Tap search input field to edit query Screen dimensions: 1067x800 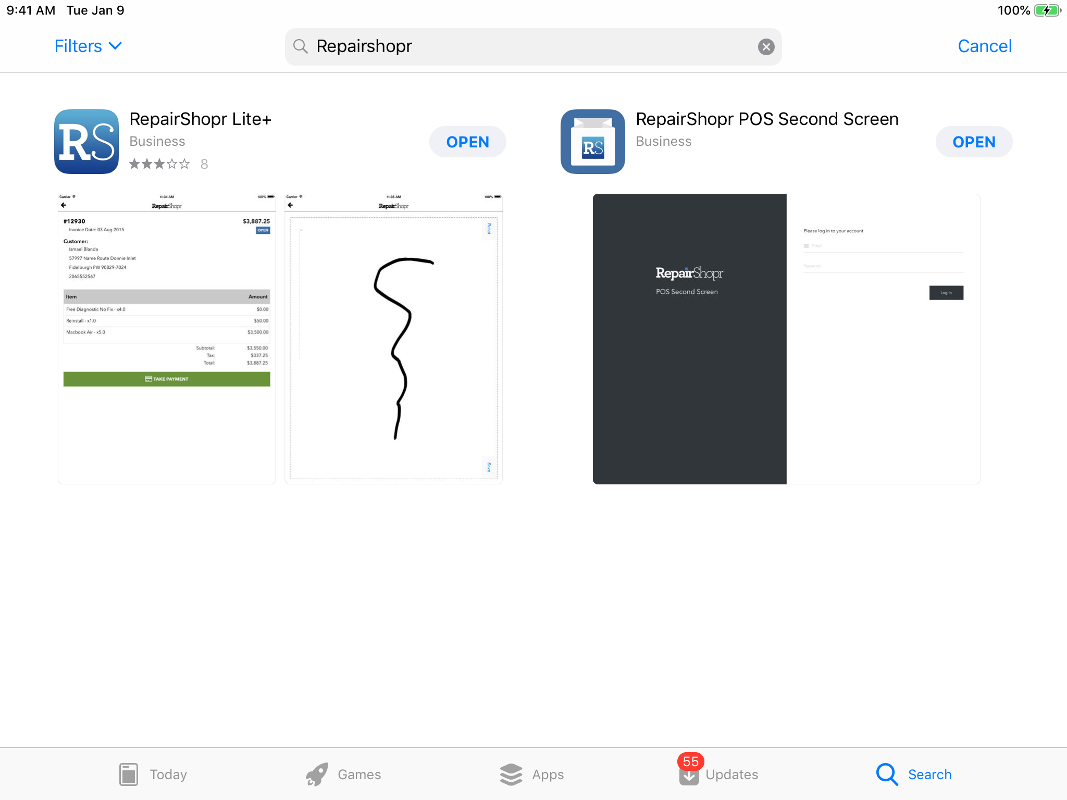click(x=532, y=45)
